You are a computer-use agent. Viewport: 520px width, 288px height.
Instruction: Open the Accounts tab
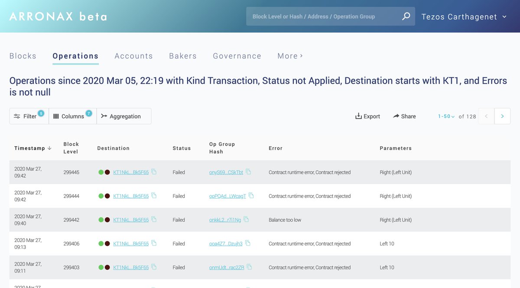(133, 56)
